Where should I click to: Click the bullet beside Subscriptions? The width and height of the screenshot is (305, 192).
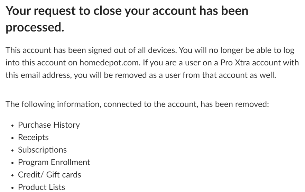(x=12, y=150)
